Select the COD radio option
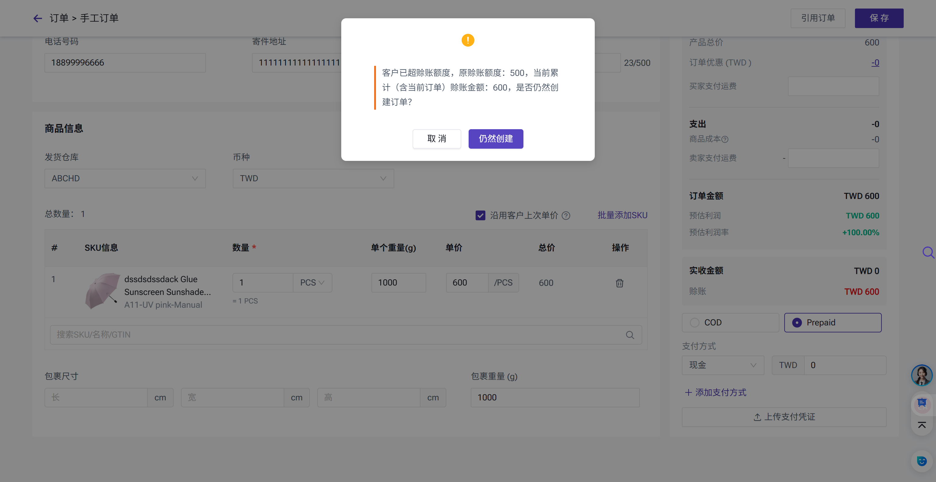This screenshot has width=936, height=482. (x=694, y=323)
